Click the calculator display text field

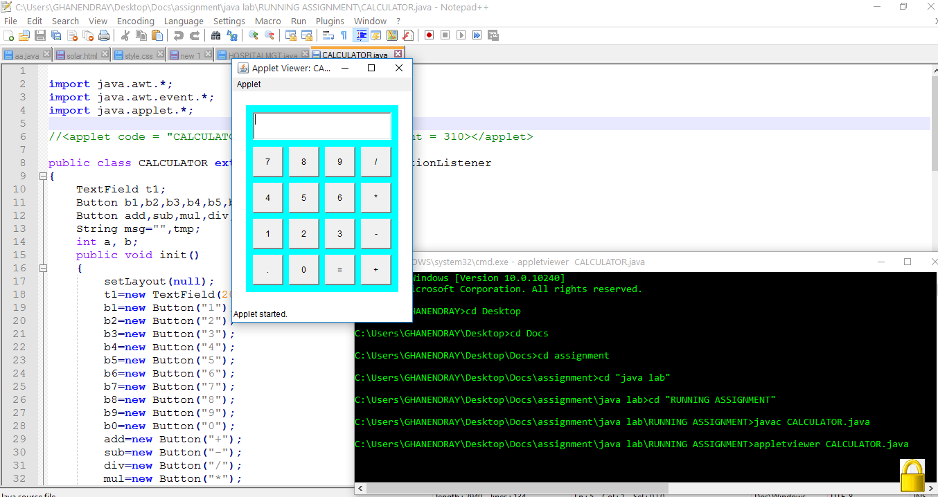point(322,126)
